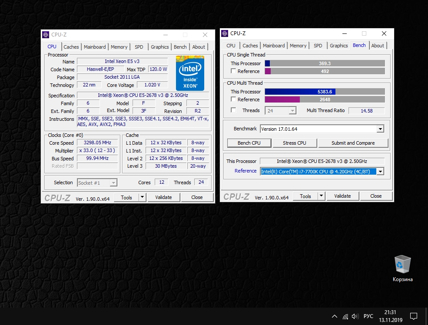Switch to SPD tab in right window

pyautogui.click(x=318, y=46)
